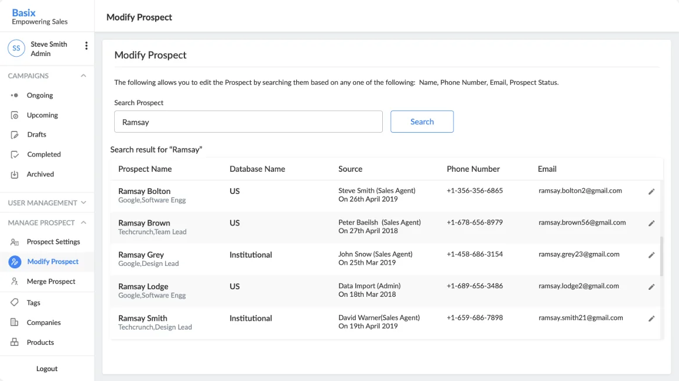Select the name Ramsay Smith
The width and height of the screenshot is (679, 381).
[x=143, y=318]
